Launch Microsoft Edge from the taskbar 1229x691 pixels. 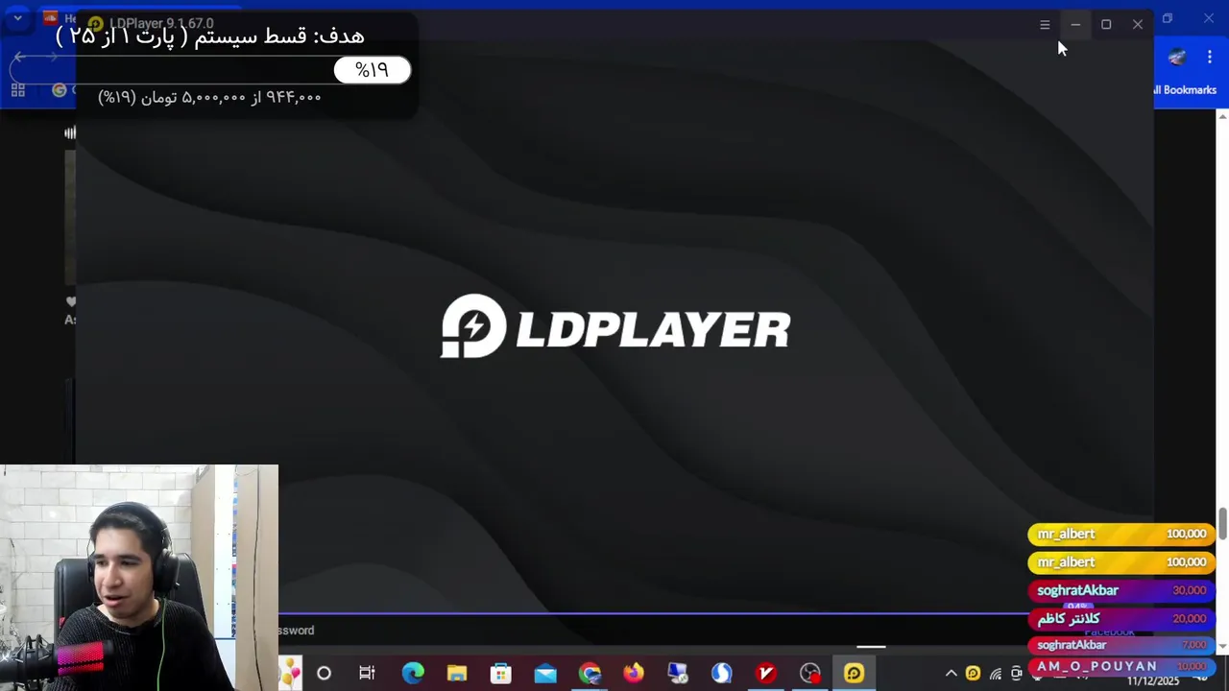[x=413, y=674]
